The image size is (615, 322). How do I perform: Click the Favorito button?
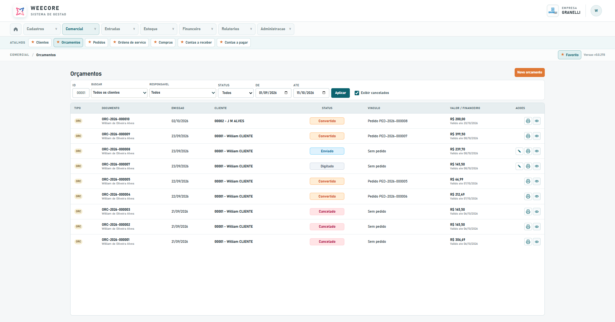pos(569,55)
